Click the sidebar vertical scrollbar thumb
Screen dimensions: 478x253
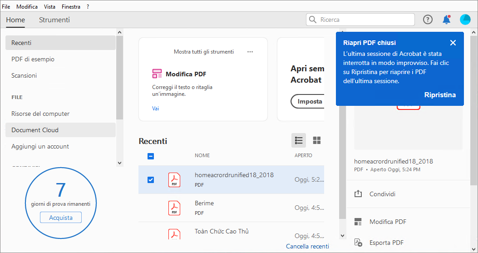pos(119,78)
